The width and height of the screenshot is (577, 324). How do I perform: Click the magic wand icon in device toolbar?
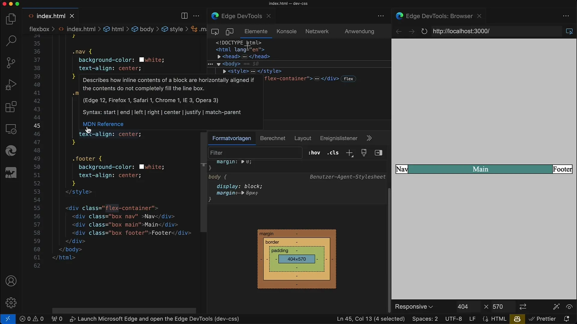[x=556, y=307]
